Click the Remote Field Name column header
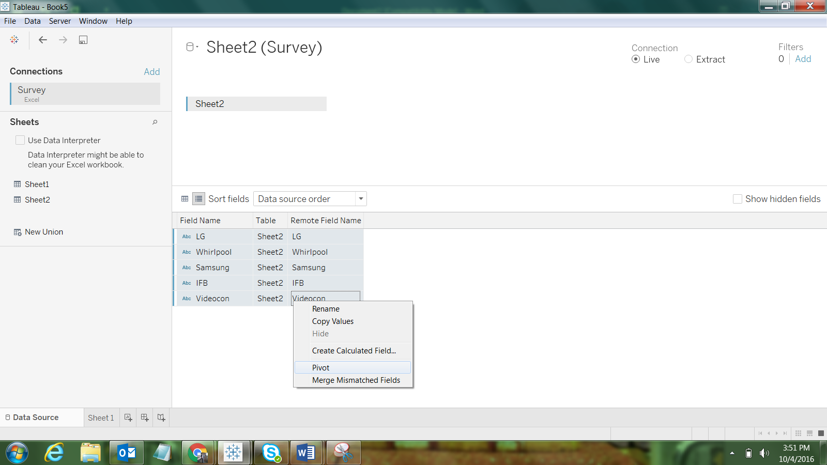The image size is (827, 465). click(x=326, y=221)
